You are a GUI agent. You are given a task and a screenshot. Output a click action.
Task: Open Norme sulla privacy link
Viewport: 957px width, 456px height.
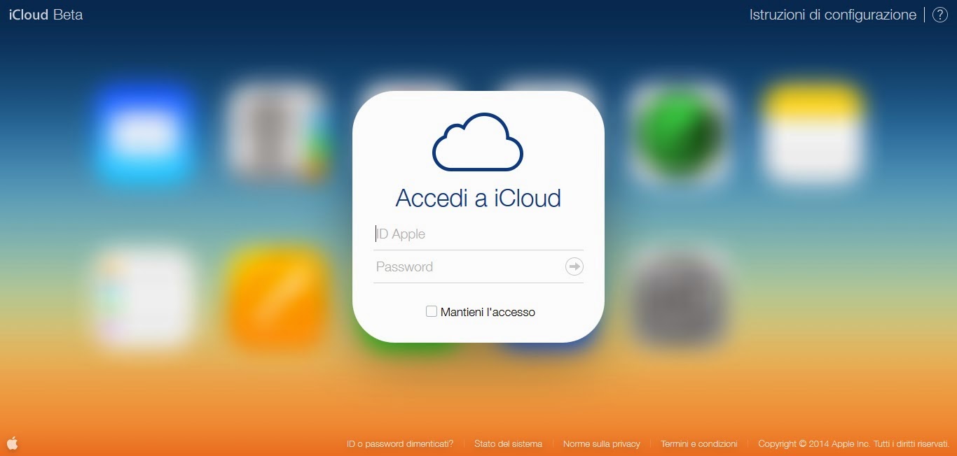[x=602, y=444]
